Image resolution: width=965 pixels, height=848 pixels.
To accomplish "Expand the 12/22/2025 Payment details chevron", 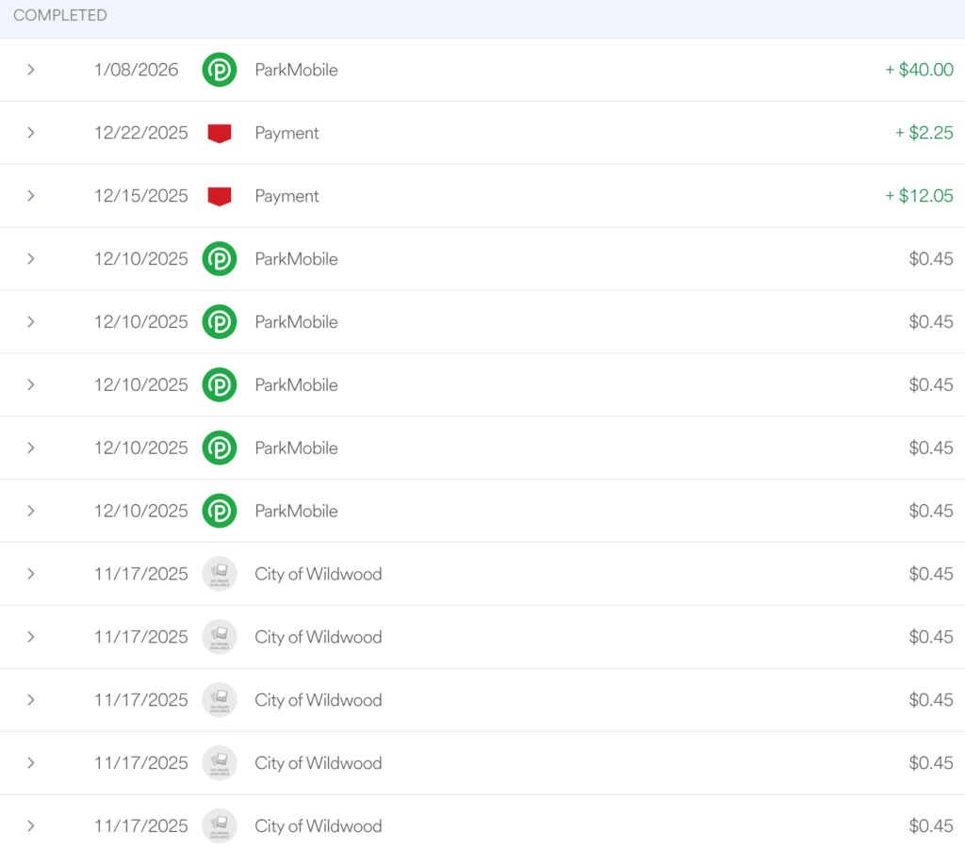I will click(31, 133).
